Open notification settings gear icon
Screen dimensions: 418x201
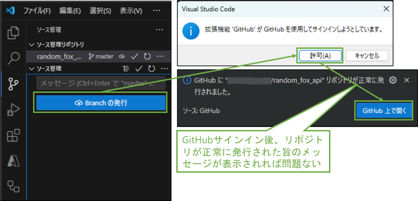[393, 80]
